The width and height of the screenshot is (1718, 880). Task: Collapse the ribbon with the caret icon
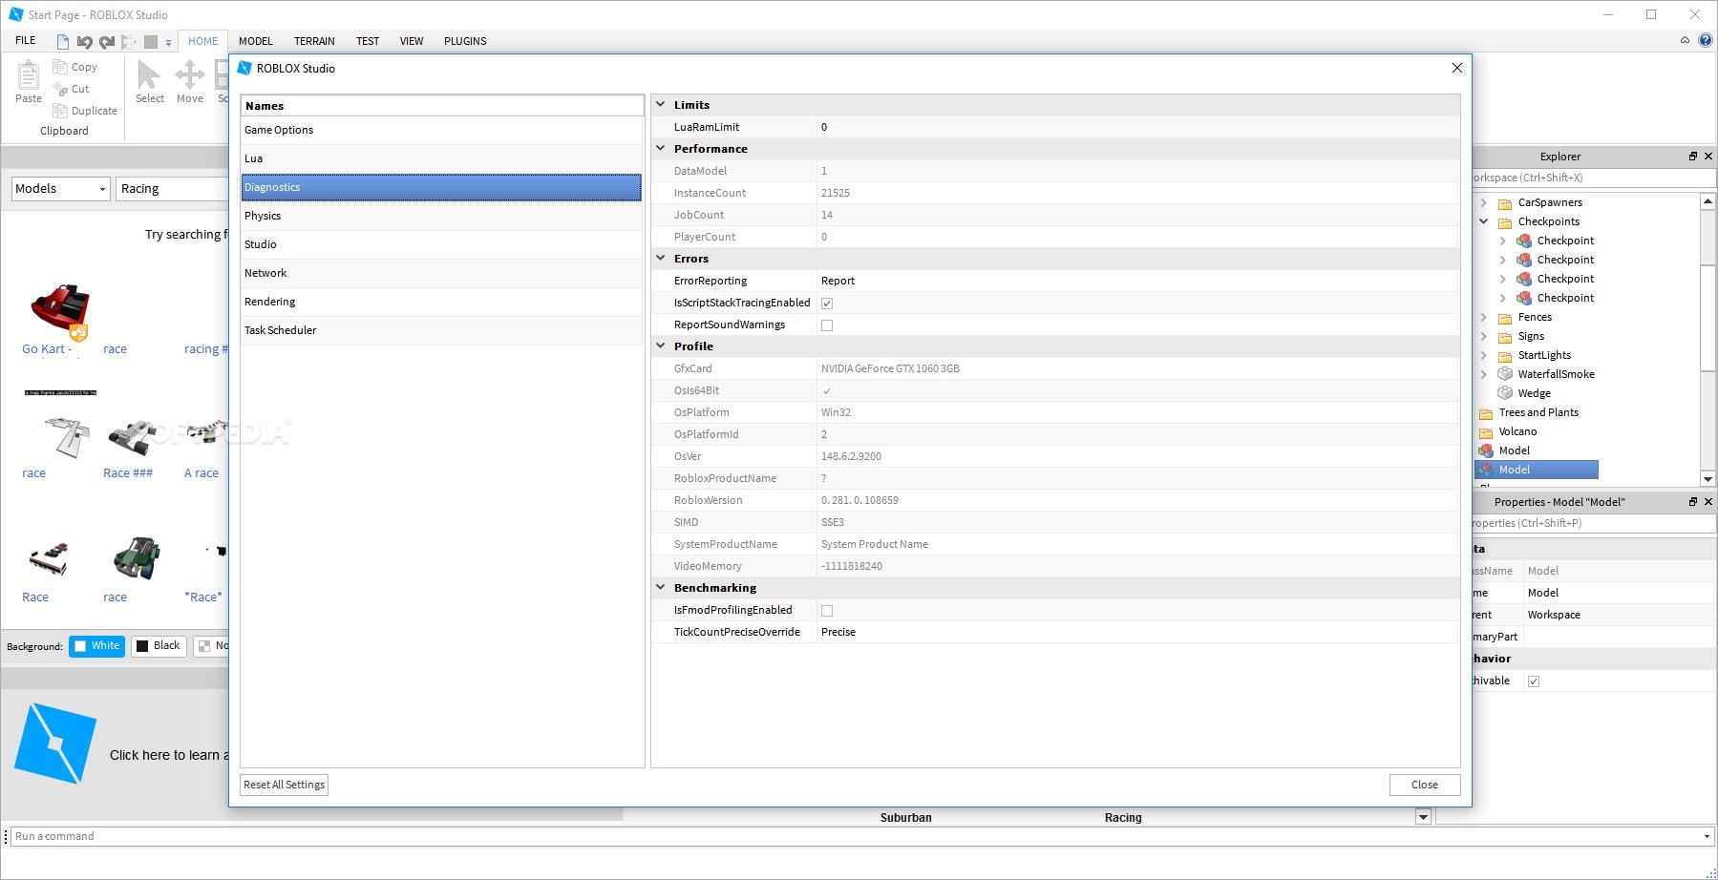[x=1685, y=40]
